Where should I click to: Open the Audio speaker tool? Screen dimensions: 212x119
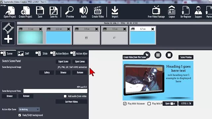84,12
